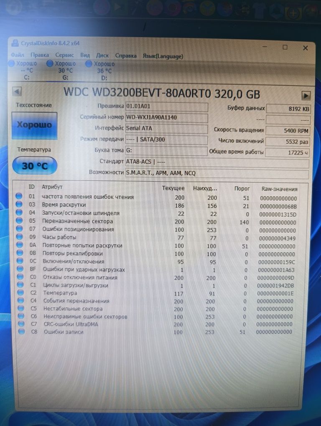This screenshot has height=426, width=321.
Task: Click status dot for Отказы отключения питания
Action: [20, 276]
